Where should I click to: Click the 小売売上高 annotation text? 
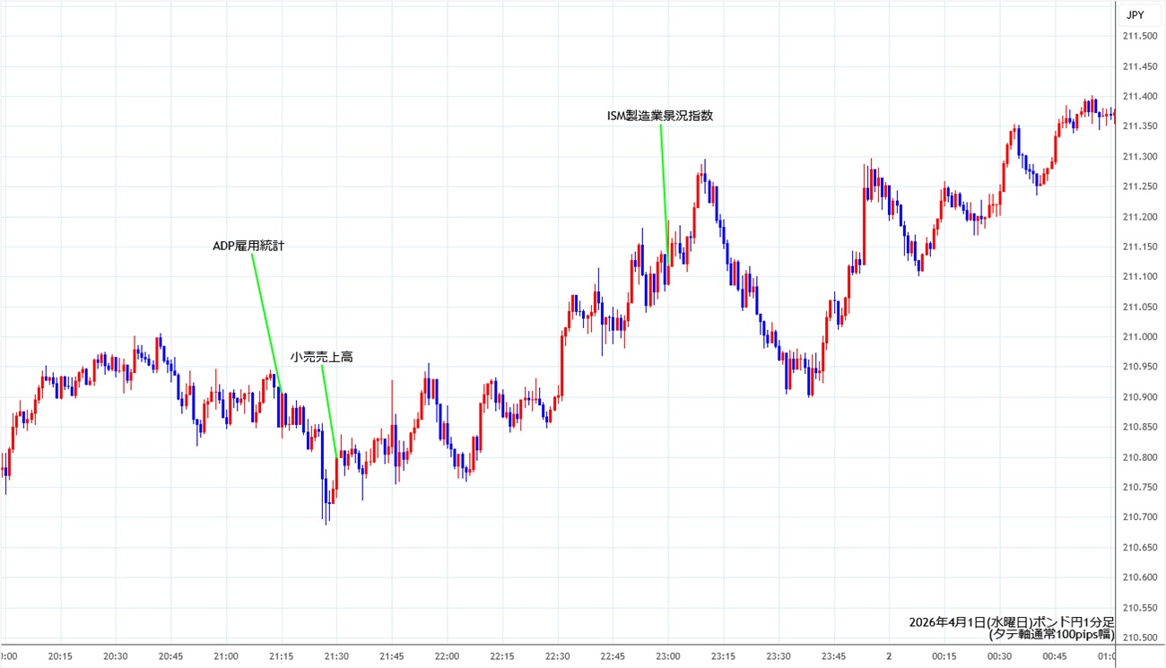click(321, 357)
